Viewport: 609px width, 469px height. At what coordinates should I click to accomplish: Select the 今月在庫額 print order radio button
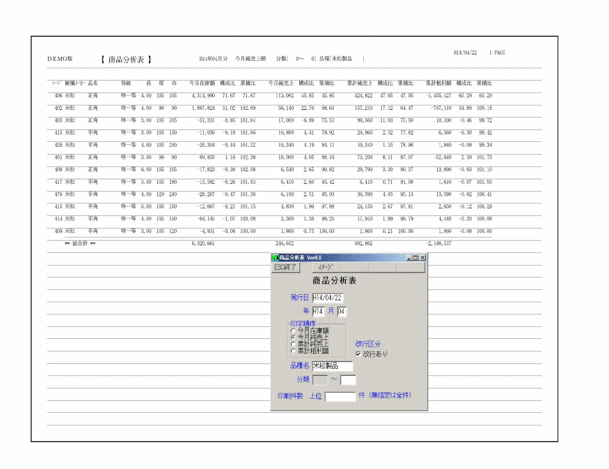point(293,331)
